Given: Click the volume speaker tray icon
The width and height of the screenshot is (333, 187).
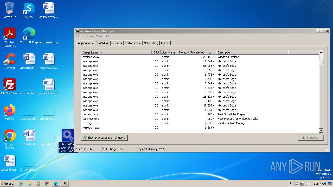Looking at the screenshot, I should click(296, 184).
